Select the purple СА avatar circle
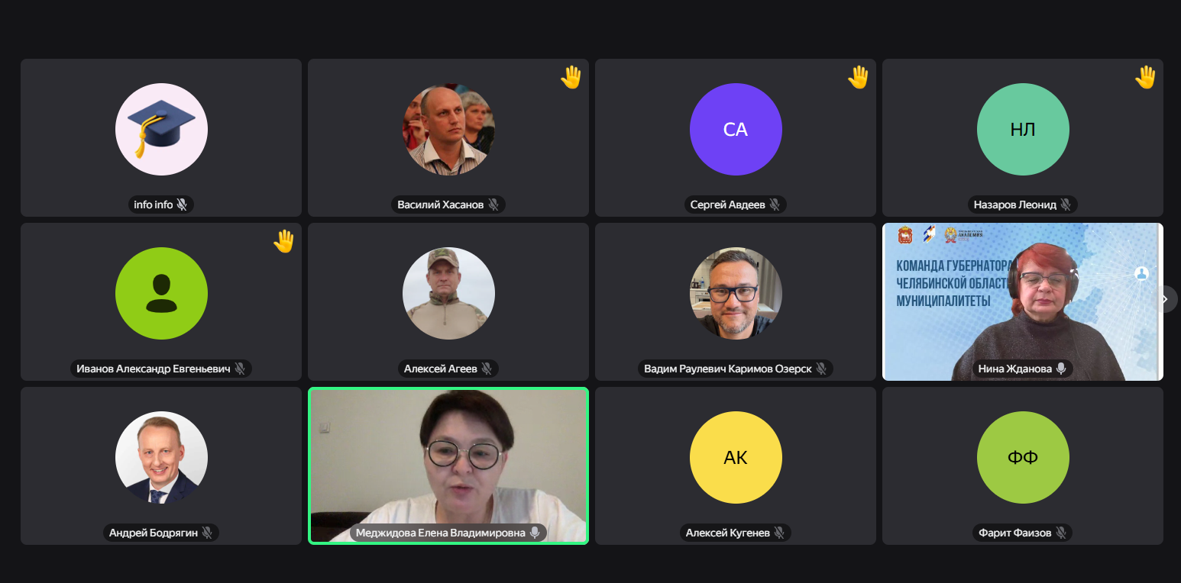This screenshot has height=583, width=1181. (736, 130)
